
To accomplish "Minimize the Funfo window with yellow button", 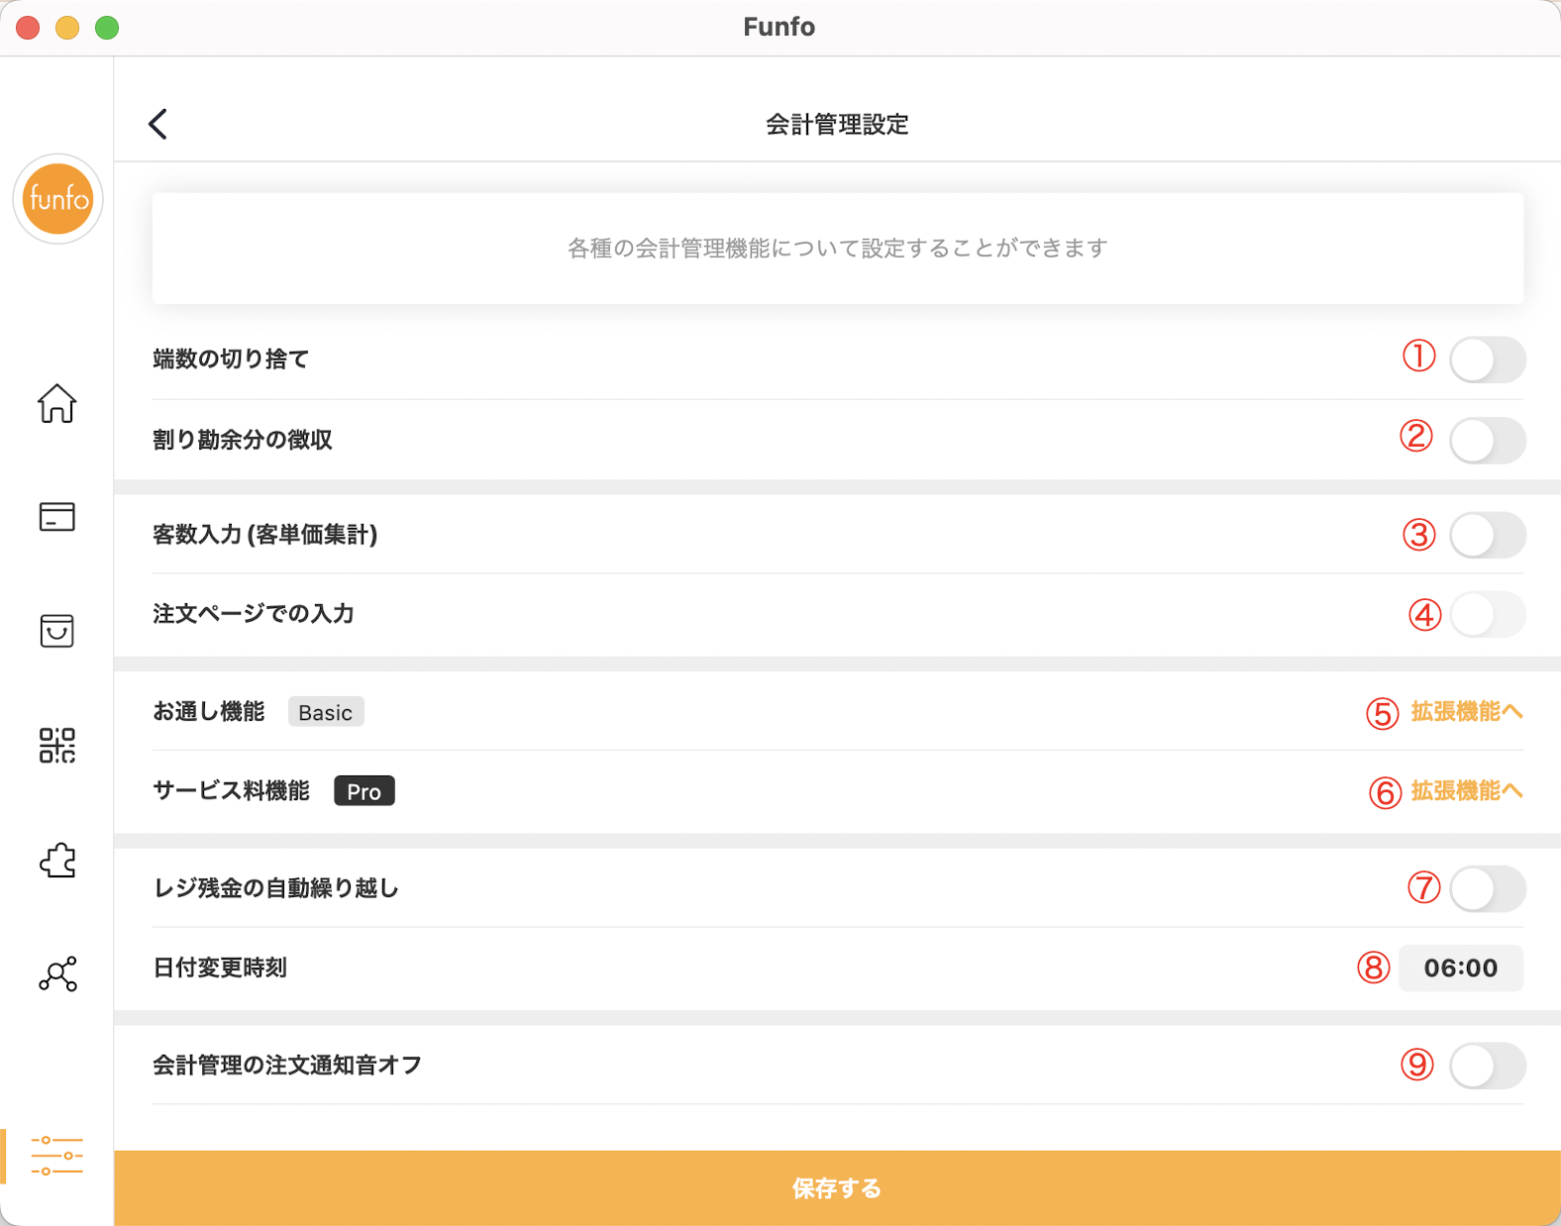I will (x=67, y=28).
